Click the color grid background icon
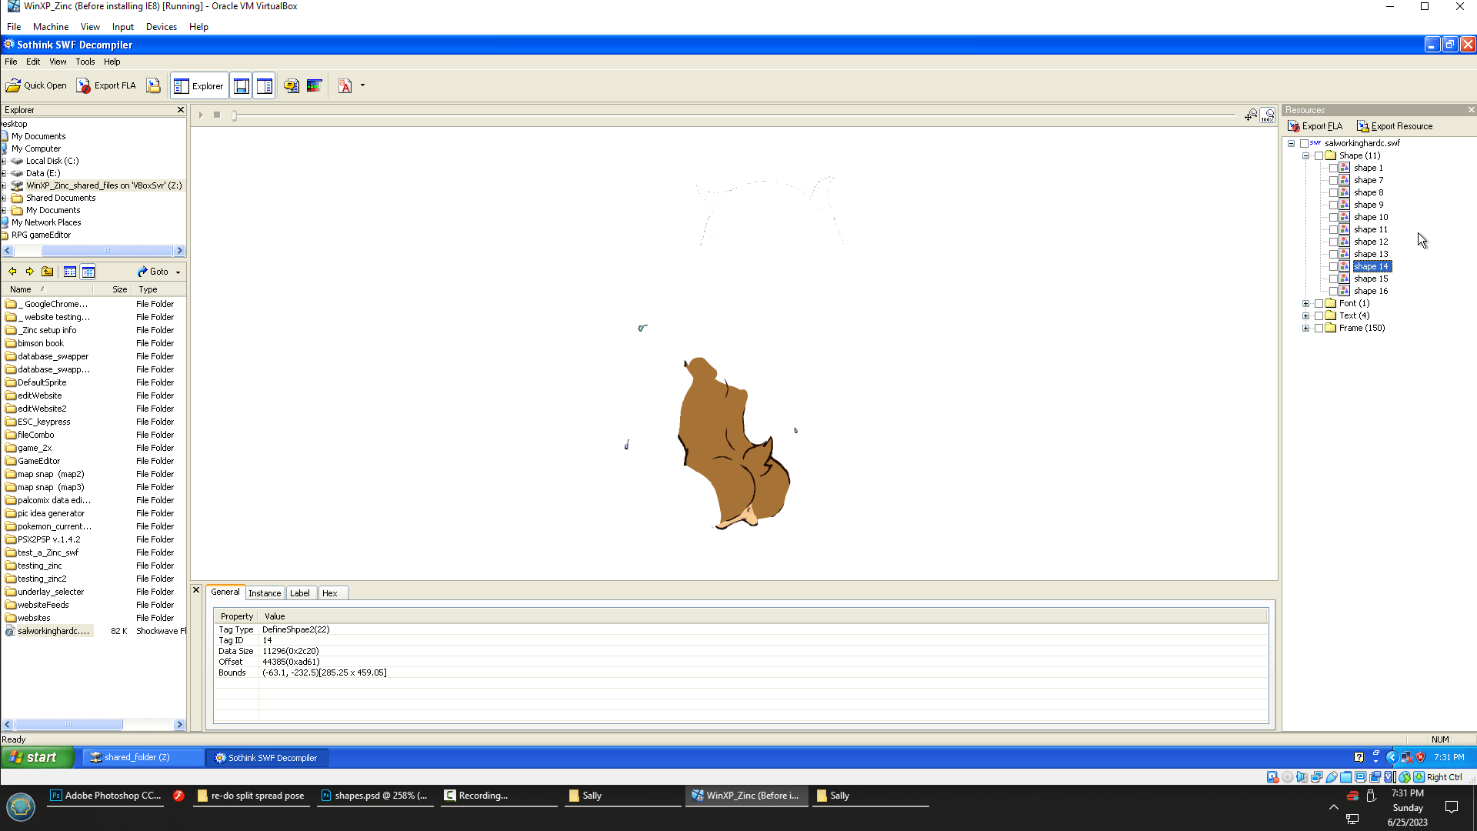1477x831 pixels. (x=314, y=85)
